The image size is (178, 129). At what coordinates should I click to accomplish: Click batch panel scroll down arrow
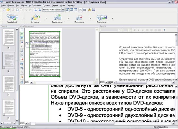pyautogui.click(x=17, y=120)
